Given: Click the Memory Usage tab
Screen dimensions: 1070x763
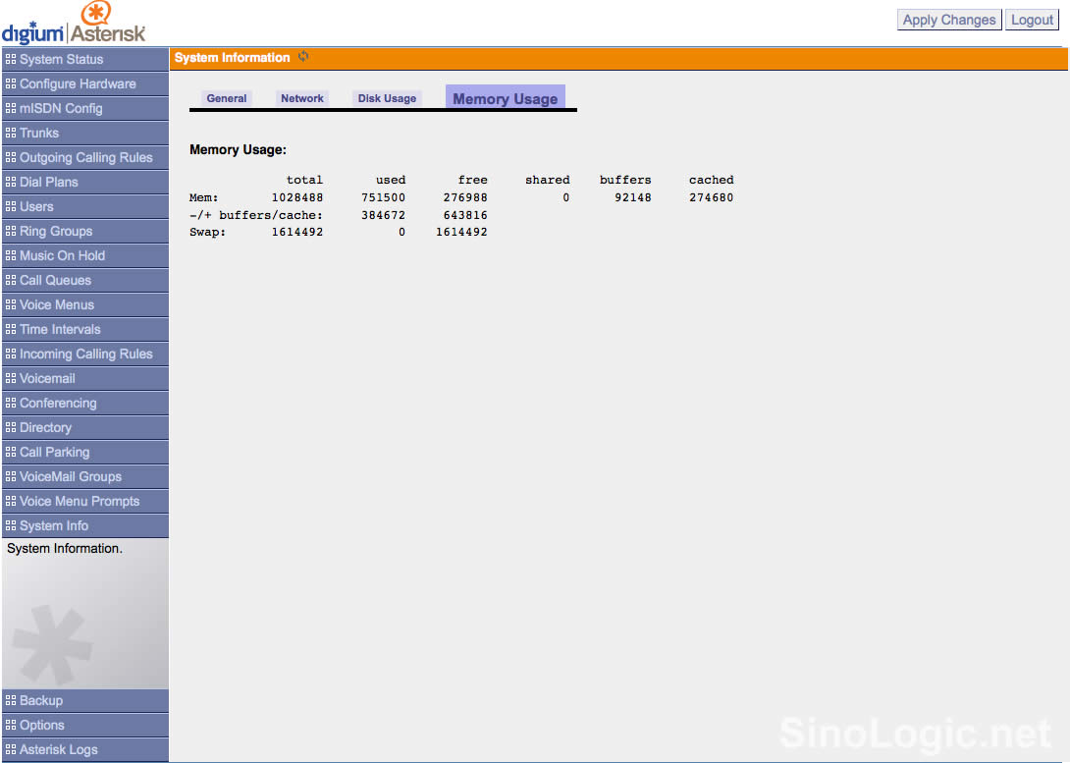Looking at the screenshot, I should click(x=505, y=98).
